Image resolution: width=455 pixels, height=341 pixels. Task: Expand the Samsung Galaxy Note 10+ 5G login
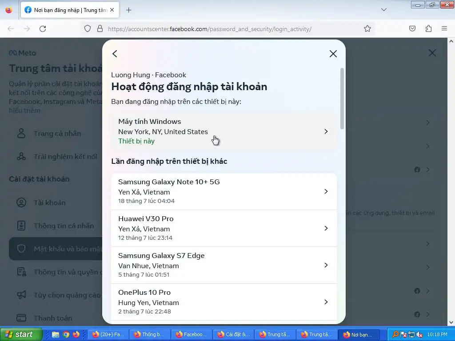pyautogui.click(x=224, y=191)
